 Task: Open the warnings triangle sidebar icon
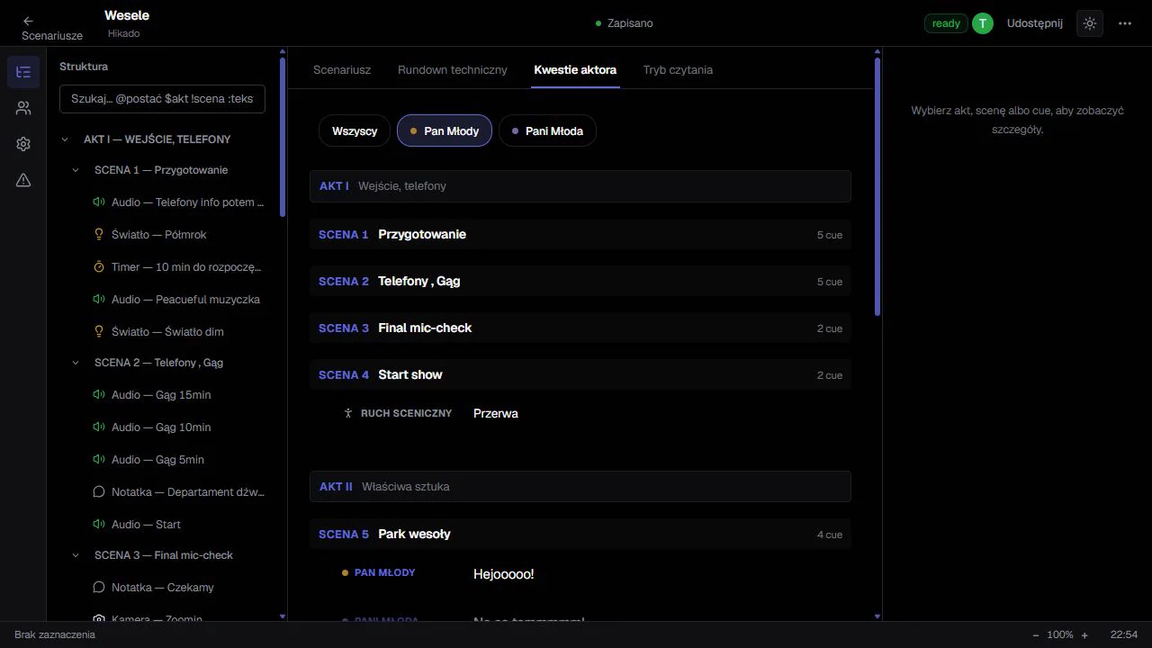coord(23,180)
